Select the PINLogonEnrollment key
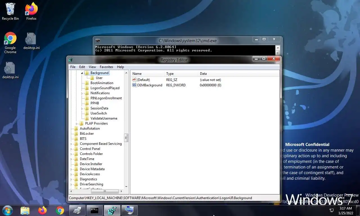This screenshot has width=360, height=216. pos(106,98)
